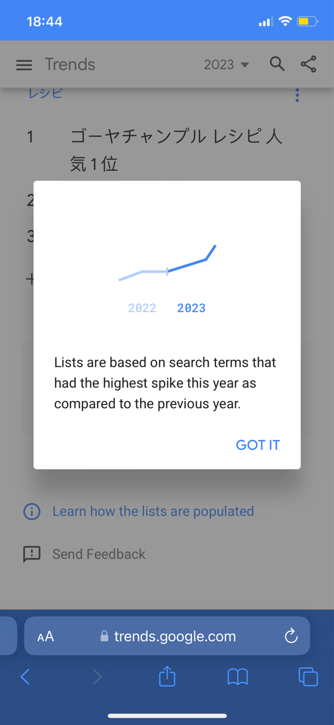Click the Trends title text
The height and width of the screenshot is (725, 334).
[x=70, y=65]
